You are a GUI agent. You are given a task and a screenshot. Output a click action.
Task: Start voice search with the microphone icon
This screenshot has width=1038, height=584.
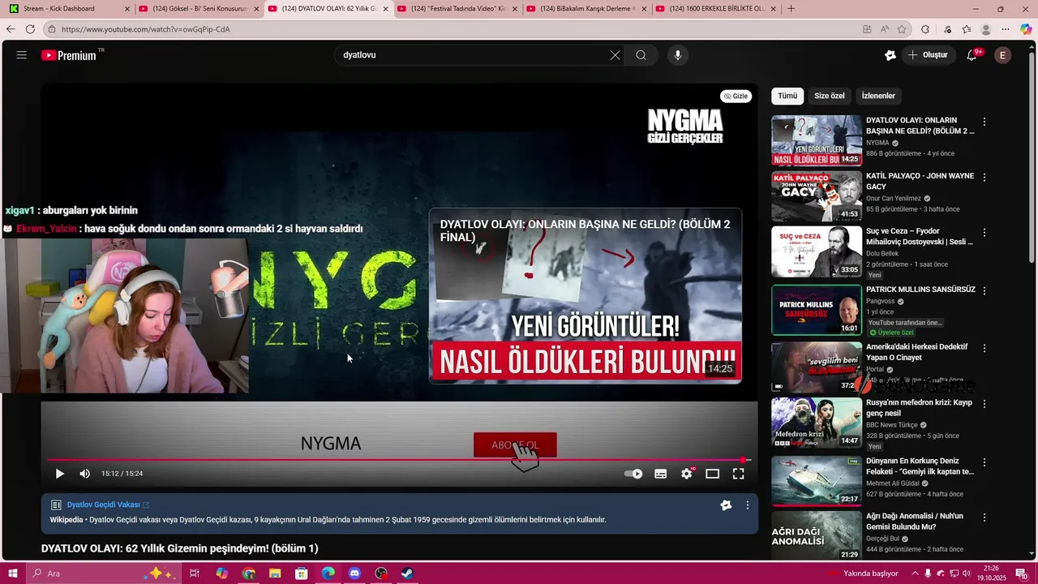point(678,55)
